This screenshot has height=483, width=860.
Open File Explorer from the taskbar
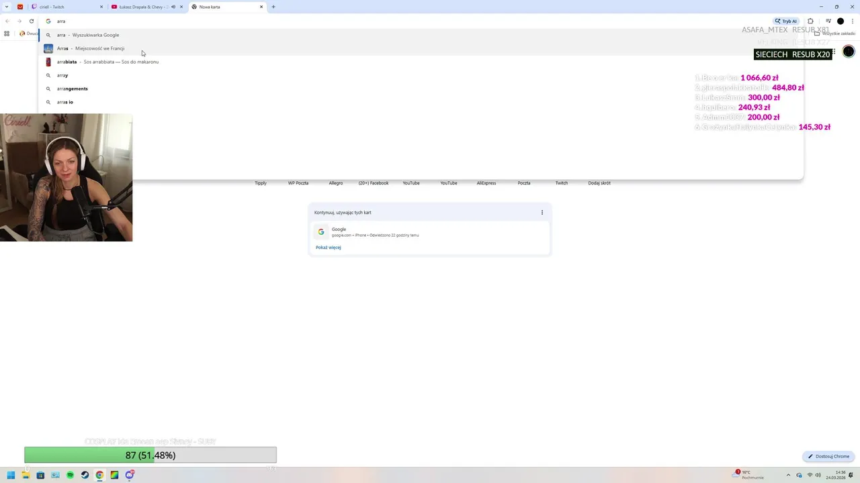26,475
